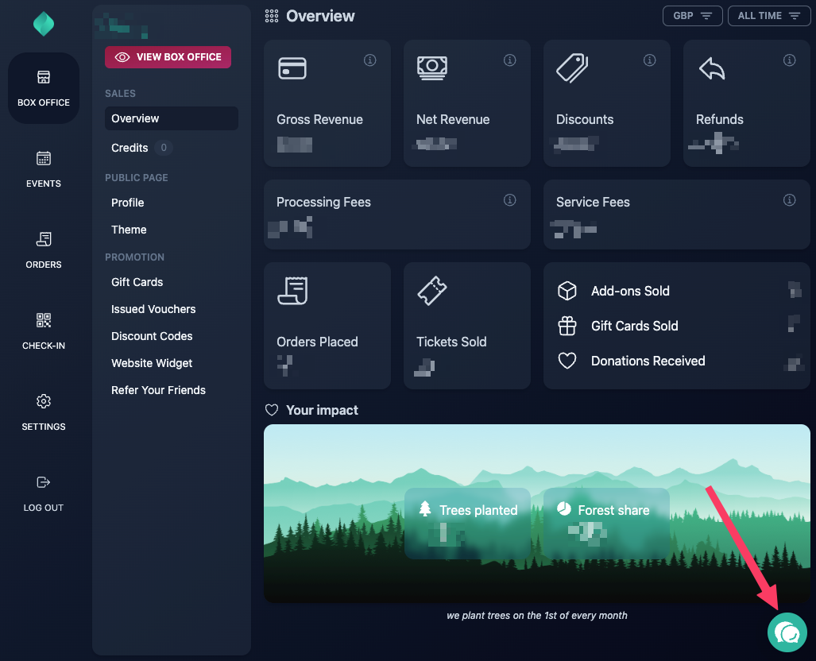Image resolution: width=816 pixels, height=661 pixels.
Task: Open the live chat support bubble
Action: tap(787, 632)
